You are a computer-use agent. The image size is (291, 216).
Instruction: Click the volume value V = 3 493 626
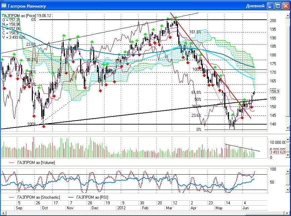click(x=14, y=37)
